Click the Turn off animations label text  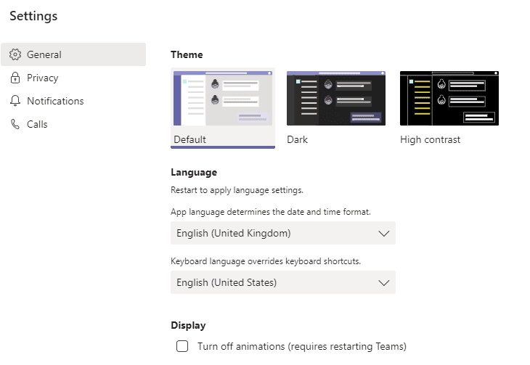[x=301, y=346]
